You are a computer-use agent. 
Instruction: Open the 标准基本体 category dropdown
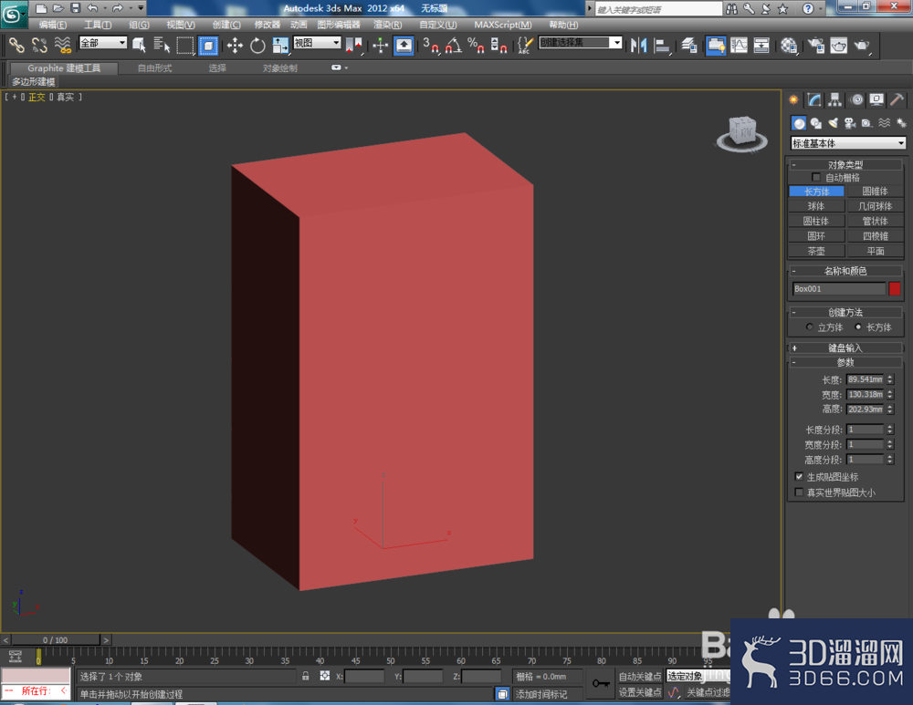point(848,143)
